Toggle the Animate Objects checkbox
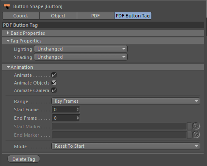 [54, 83]
